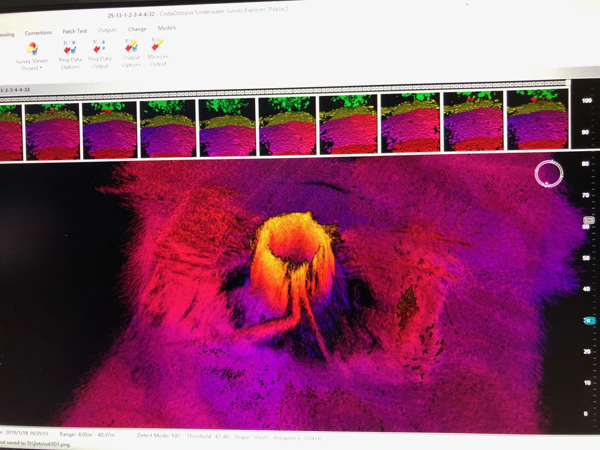Click the compass ring orientation widget

(549, 173)
